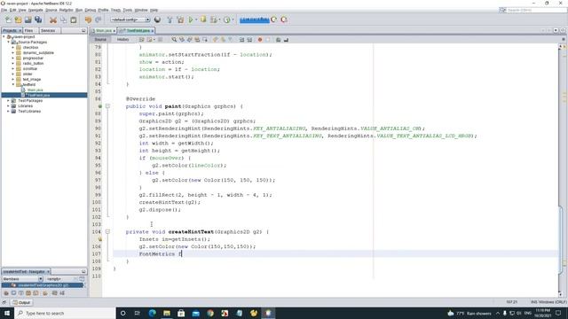Select the text_image package
Screen dimensions: 568x319
click(x=32, y=79)
